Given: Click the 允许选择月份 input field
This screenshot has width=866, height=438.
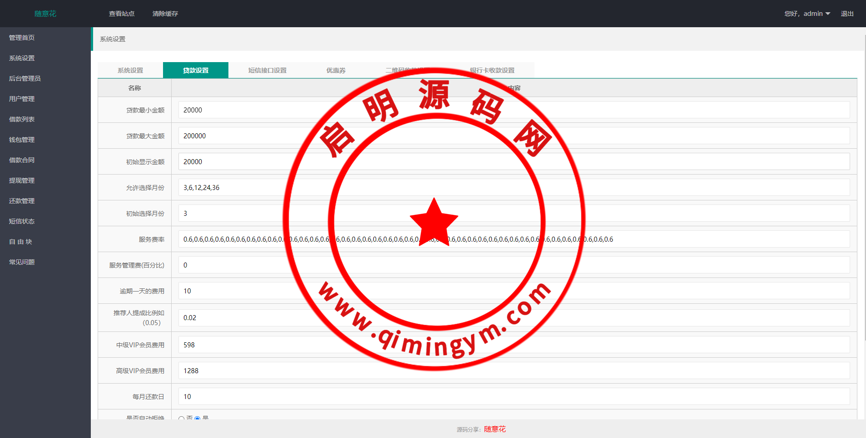Looking at the screenshot, I should pos(514,188).
